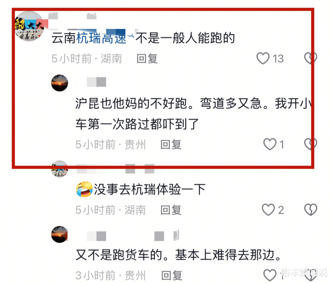Like the 又不是跑货车的 reply
The image size is (332, 283).
270,275
